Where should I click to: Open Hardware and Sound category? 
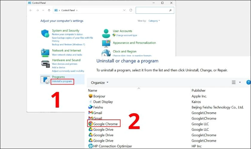click(x=66, y=60)
